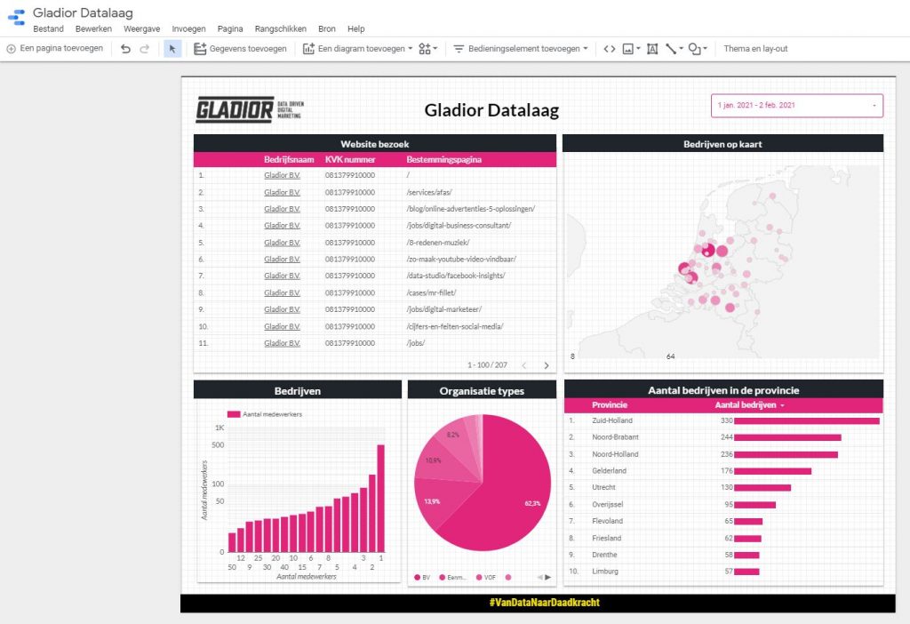Open the Bestand menu
Screen dimensions: 910x624
point(48,29)
